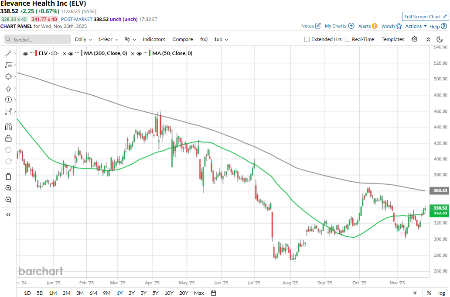This screenshot has width=450, height=297.
Task: Open the Help link
Action: coord(438,27)
